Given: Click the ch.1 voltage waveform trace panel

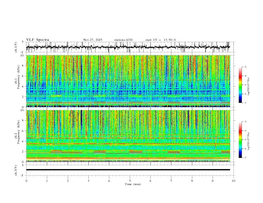Looking at the screenshot, I should [x=130, y=47].
